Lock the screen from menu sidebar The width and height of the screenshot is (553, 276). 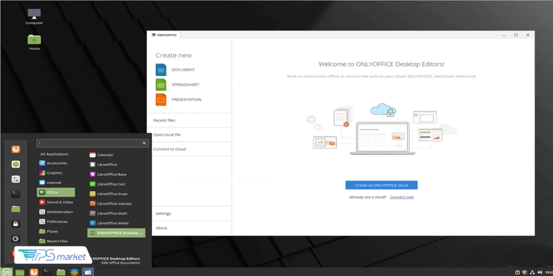15,224
